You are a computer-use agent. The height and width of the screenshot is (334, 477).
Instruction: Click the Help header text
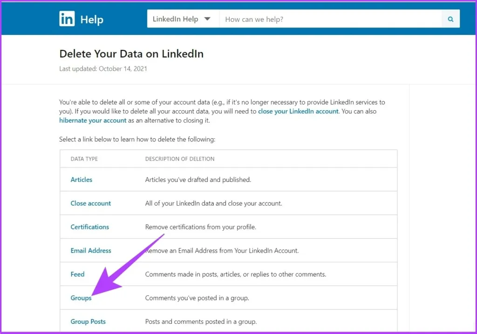click(92, 19)
